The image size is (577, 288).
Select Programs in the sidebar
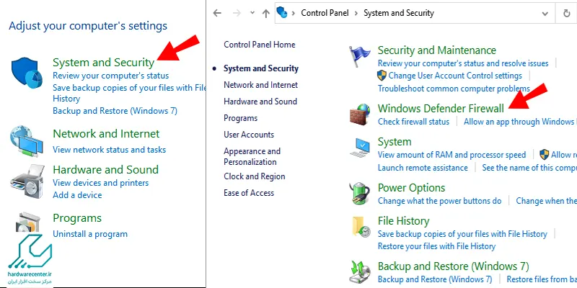click(241, 118)
